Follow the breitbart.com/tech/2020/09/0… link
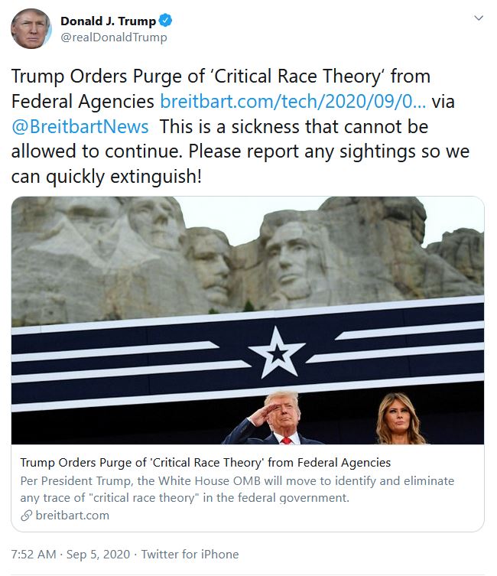Image resolution: width=497 pixels, height=576 pixels. click(293, 102)
